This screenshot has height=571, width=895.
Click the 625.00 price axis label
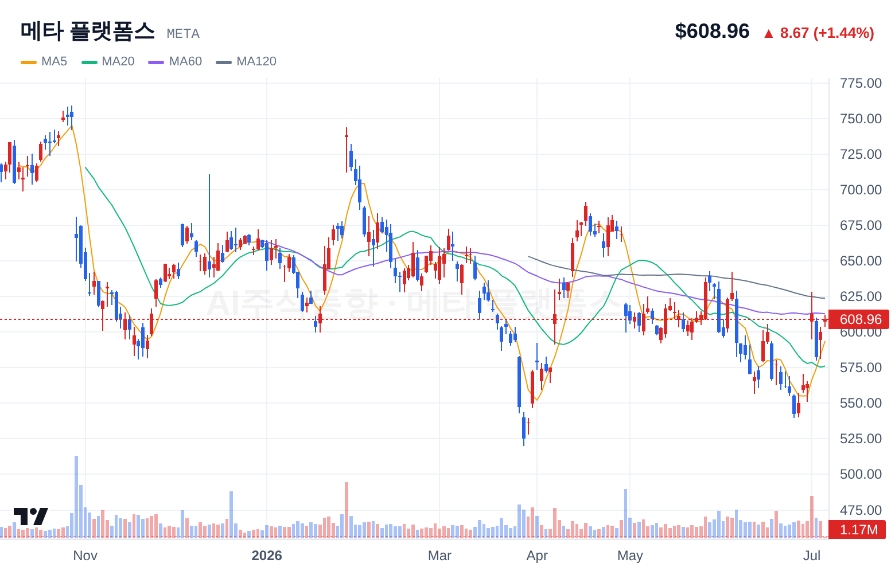pyautogui.click(x=861, y=296)
